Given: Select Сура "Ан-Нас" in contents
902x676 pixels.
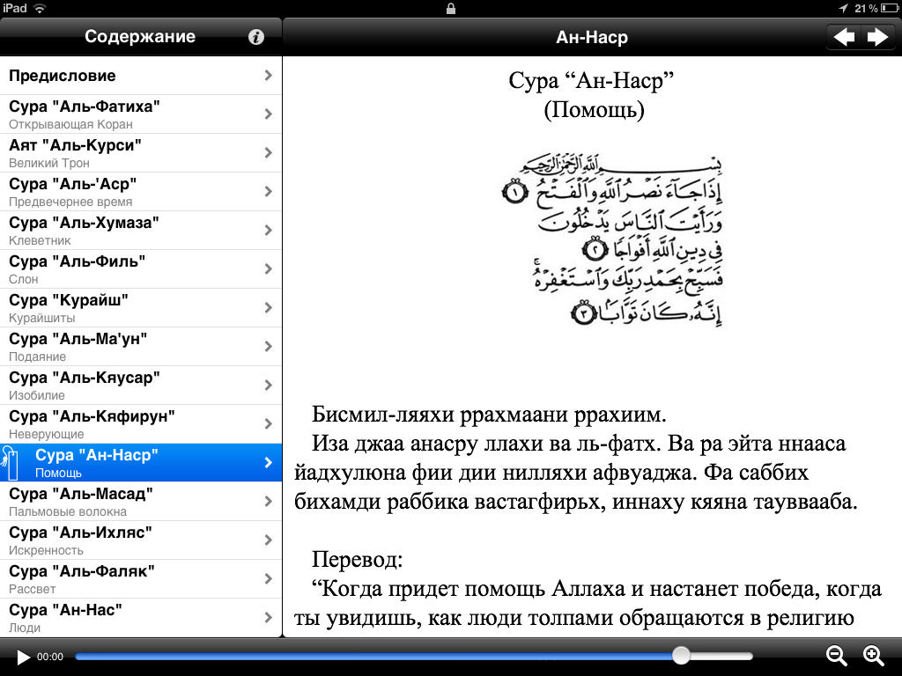Looking at the screenshot, I should coord(141,618).
